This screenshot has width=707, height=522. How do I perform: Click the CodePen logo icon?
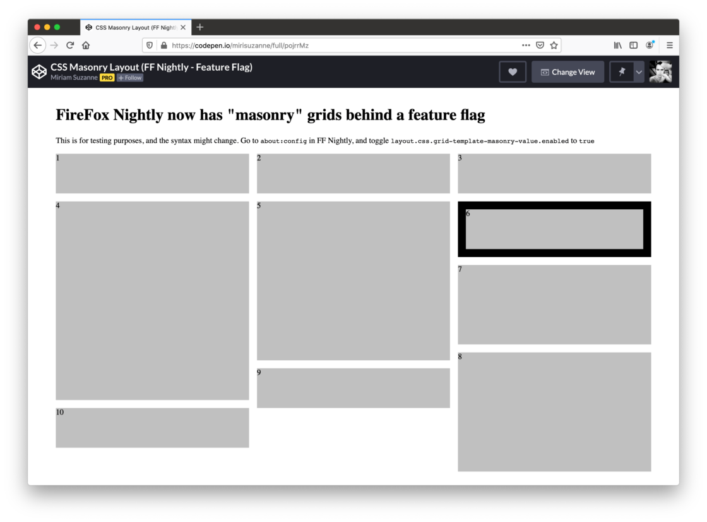[39, 72]
